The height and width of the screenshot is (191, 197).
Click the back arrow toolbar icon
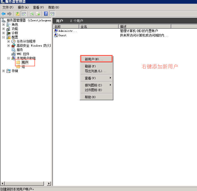pos(3,14)
